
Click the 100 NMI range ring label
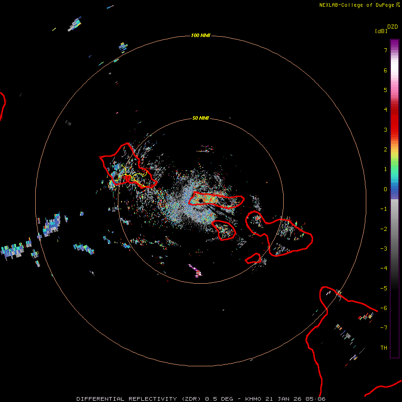tap(201, 35)
